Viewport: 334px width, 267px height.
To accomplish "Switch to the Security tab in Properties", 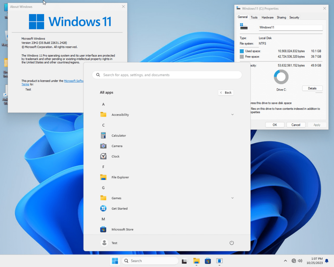I will coord(294,18).
